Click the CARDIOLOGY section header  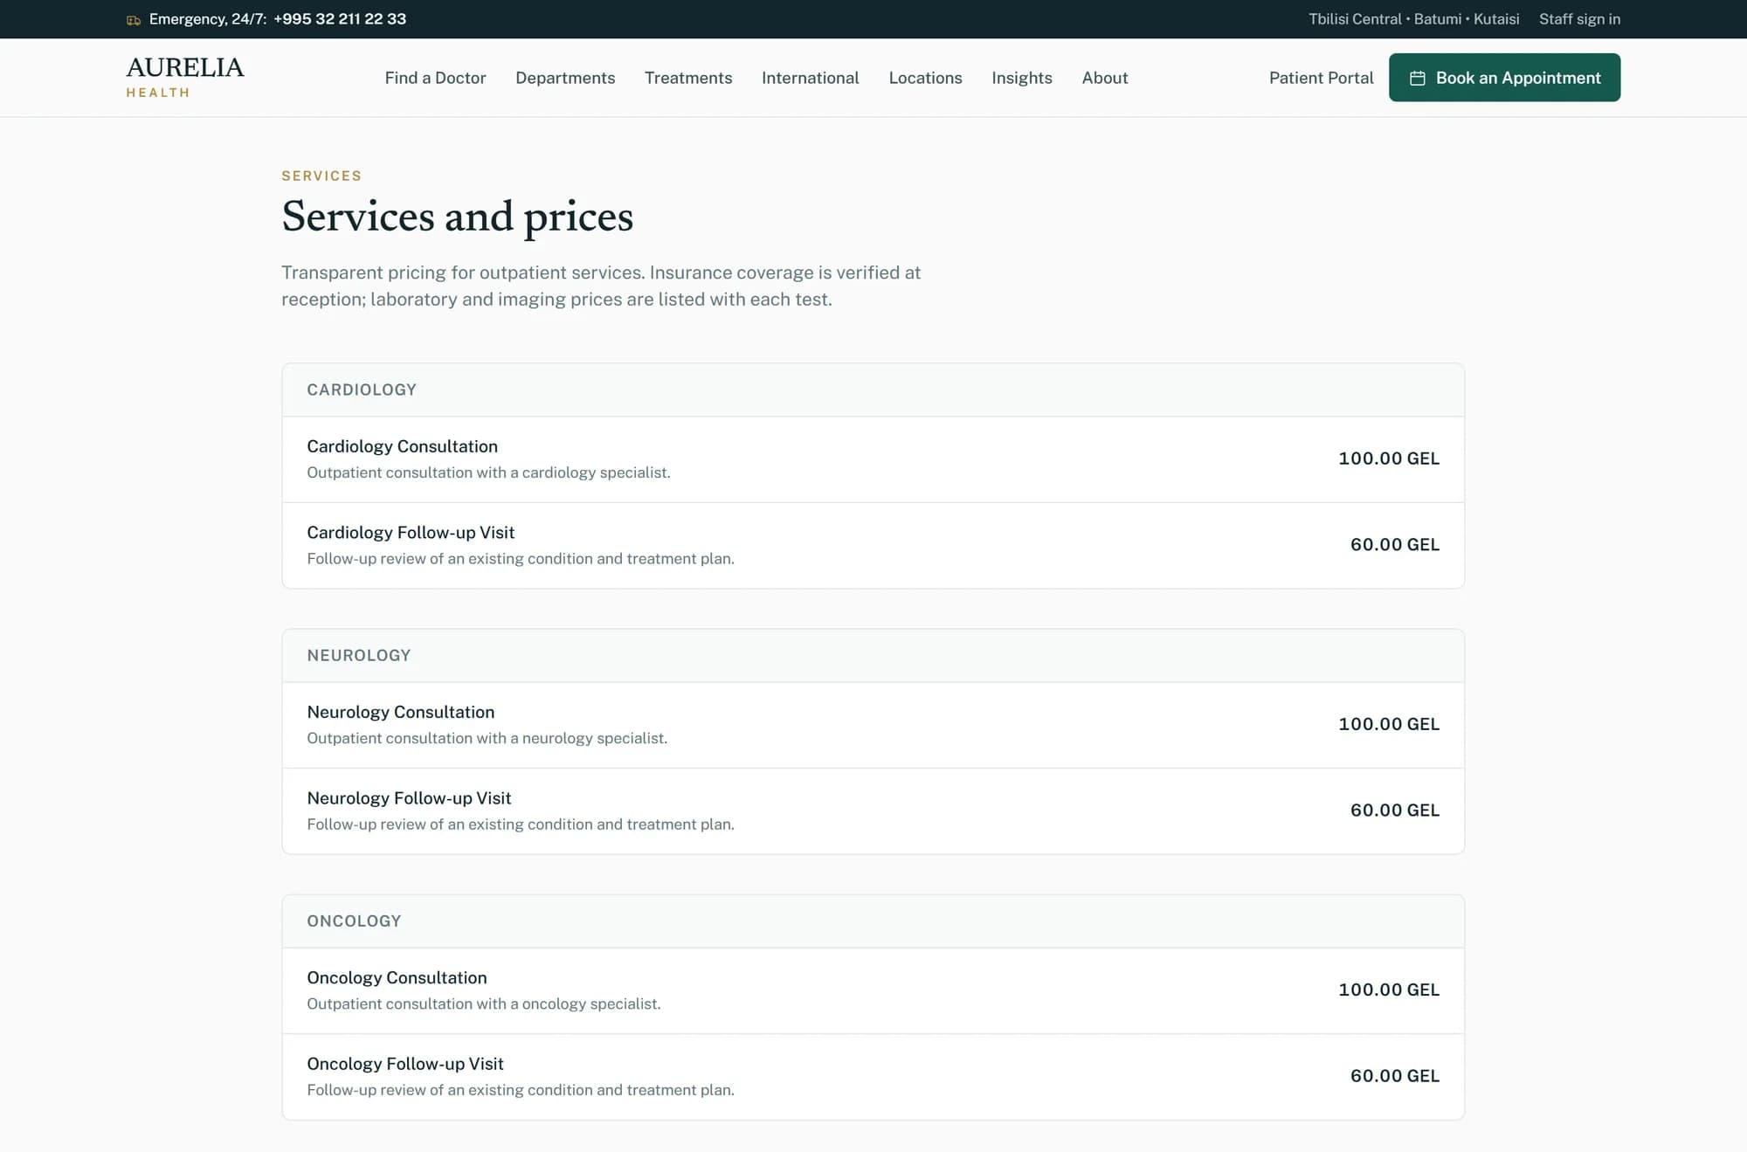point(873,390)
